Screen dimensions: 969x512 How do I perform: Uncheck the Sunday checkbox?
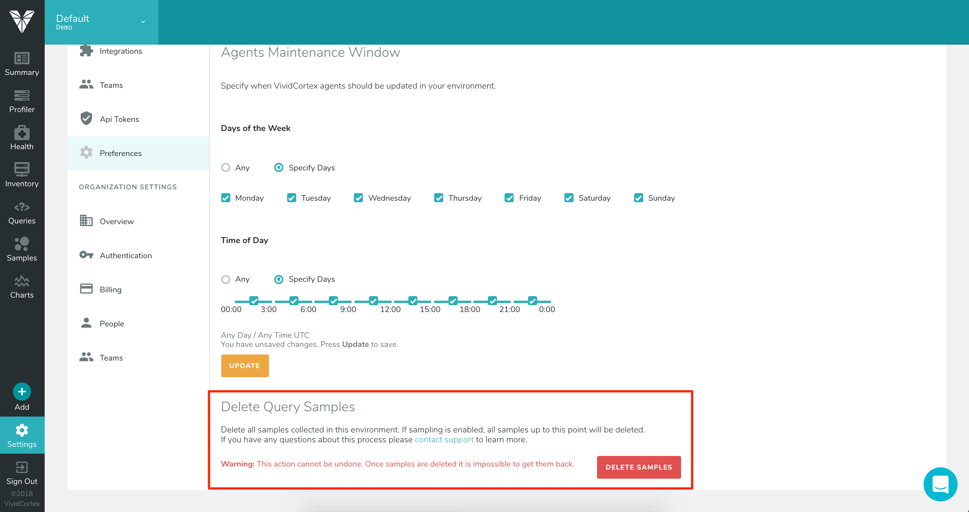tap(638, 198)
